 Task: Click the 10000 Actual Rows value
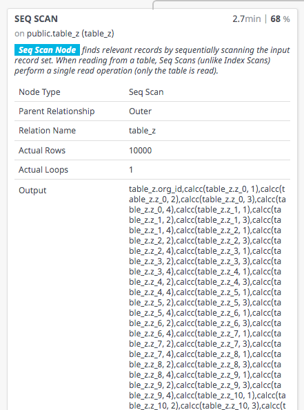[140, 151]
